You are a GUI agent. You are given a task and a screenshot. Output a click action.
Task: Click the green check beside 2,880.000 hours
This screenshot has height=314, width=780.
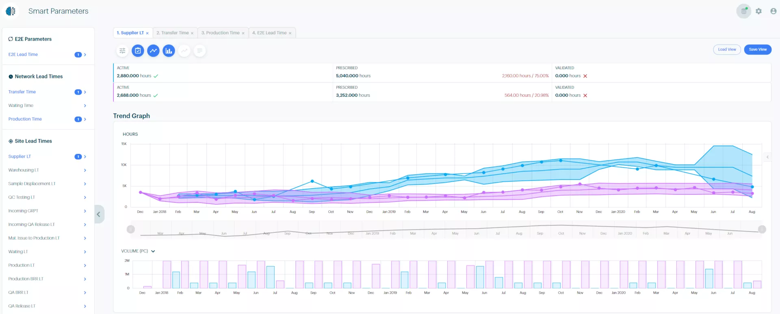pos(156,76)
